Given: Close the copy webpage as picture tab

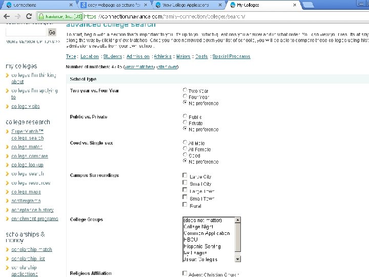Looking at the screenshot, I should (146, 5).
